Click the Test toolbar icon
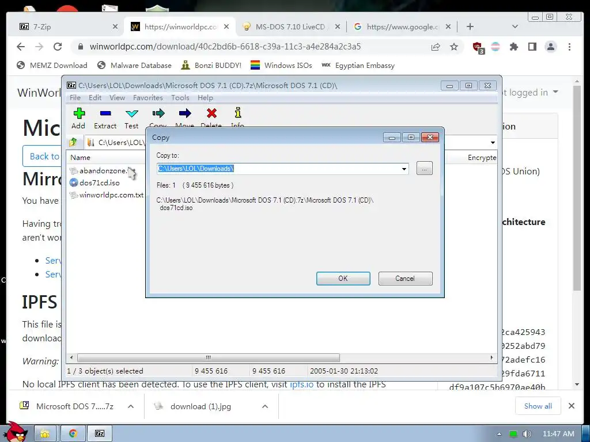 131,118
